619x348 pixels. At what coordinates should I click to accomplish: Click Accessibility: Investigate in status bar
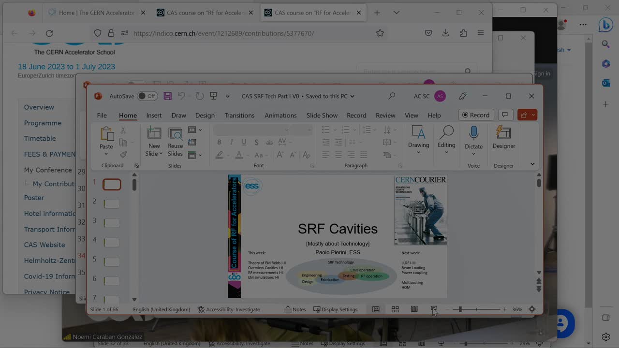pyautogui.click(x=229, y=309)
